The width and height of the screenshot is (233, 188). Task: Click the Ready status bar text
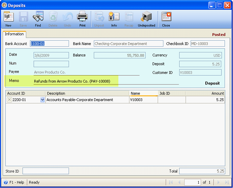[x=34, y=182]
